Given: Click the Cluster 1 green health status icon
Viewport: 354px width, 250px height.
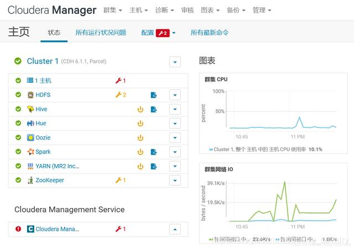Looking at the screenshot, I should pyautogui.click(x=18, y=61).
